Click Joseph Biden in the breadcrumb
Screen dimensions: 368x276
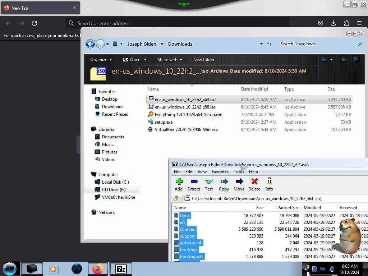tap(142, 44)
